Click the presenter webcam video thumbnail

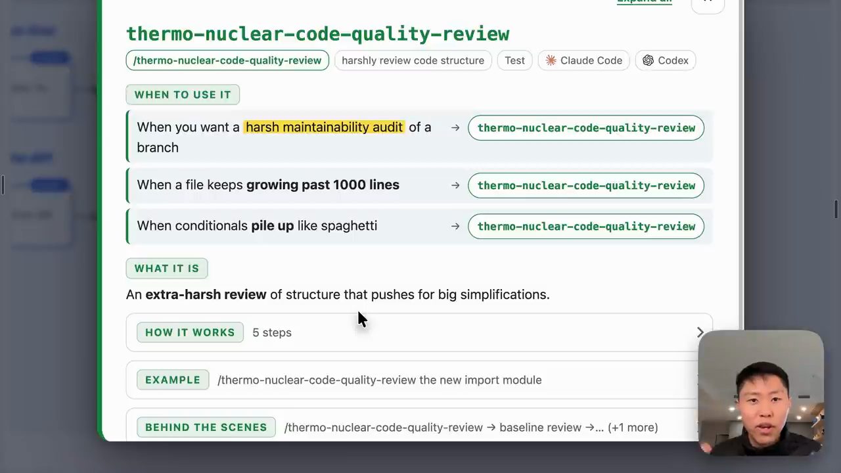761,393
